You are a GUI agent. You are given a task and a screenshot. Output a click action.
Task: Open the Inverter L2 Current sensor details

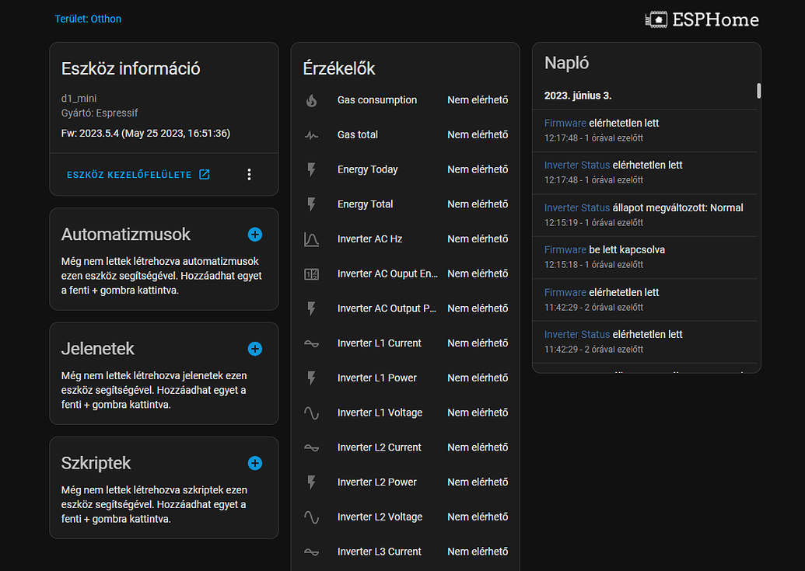coord(404,447)
